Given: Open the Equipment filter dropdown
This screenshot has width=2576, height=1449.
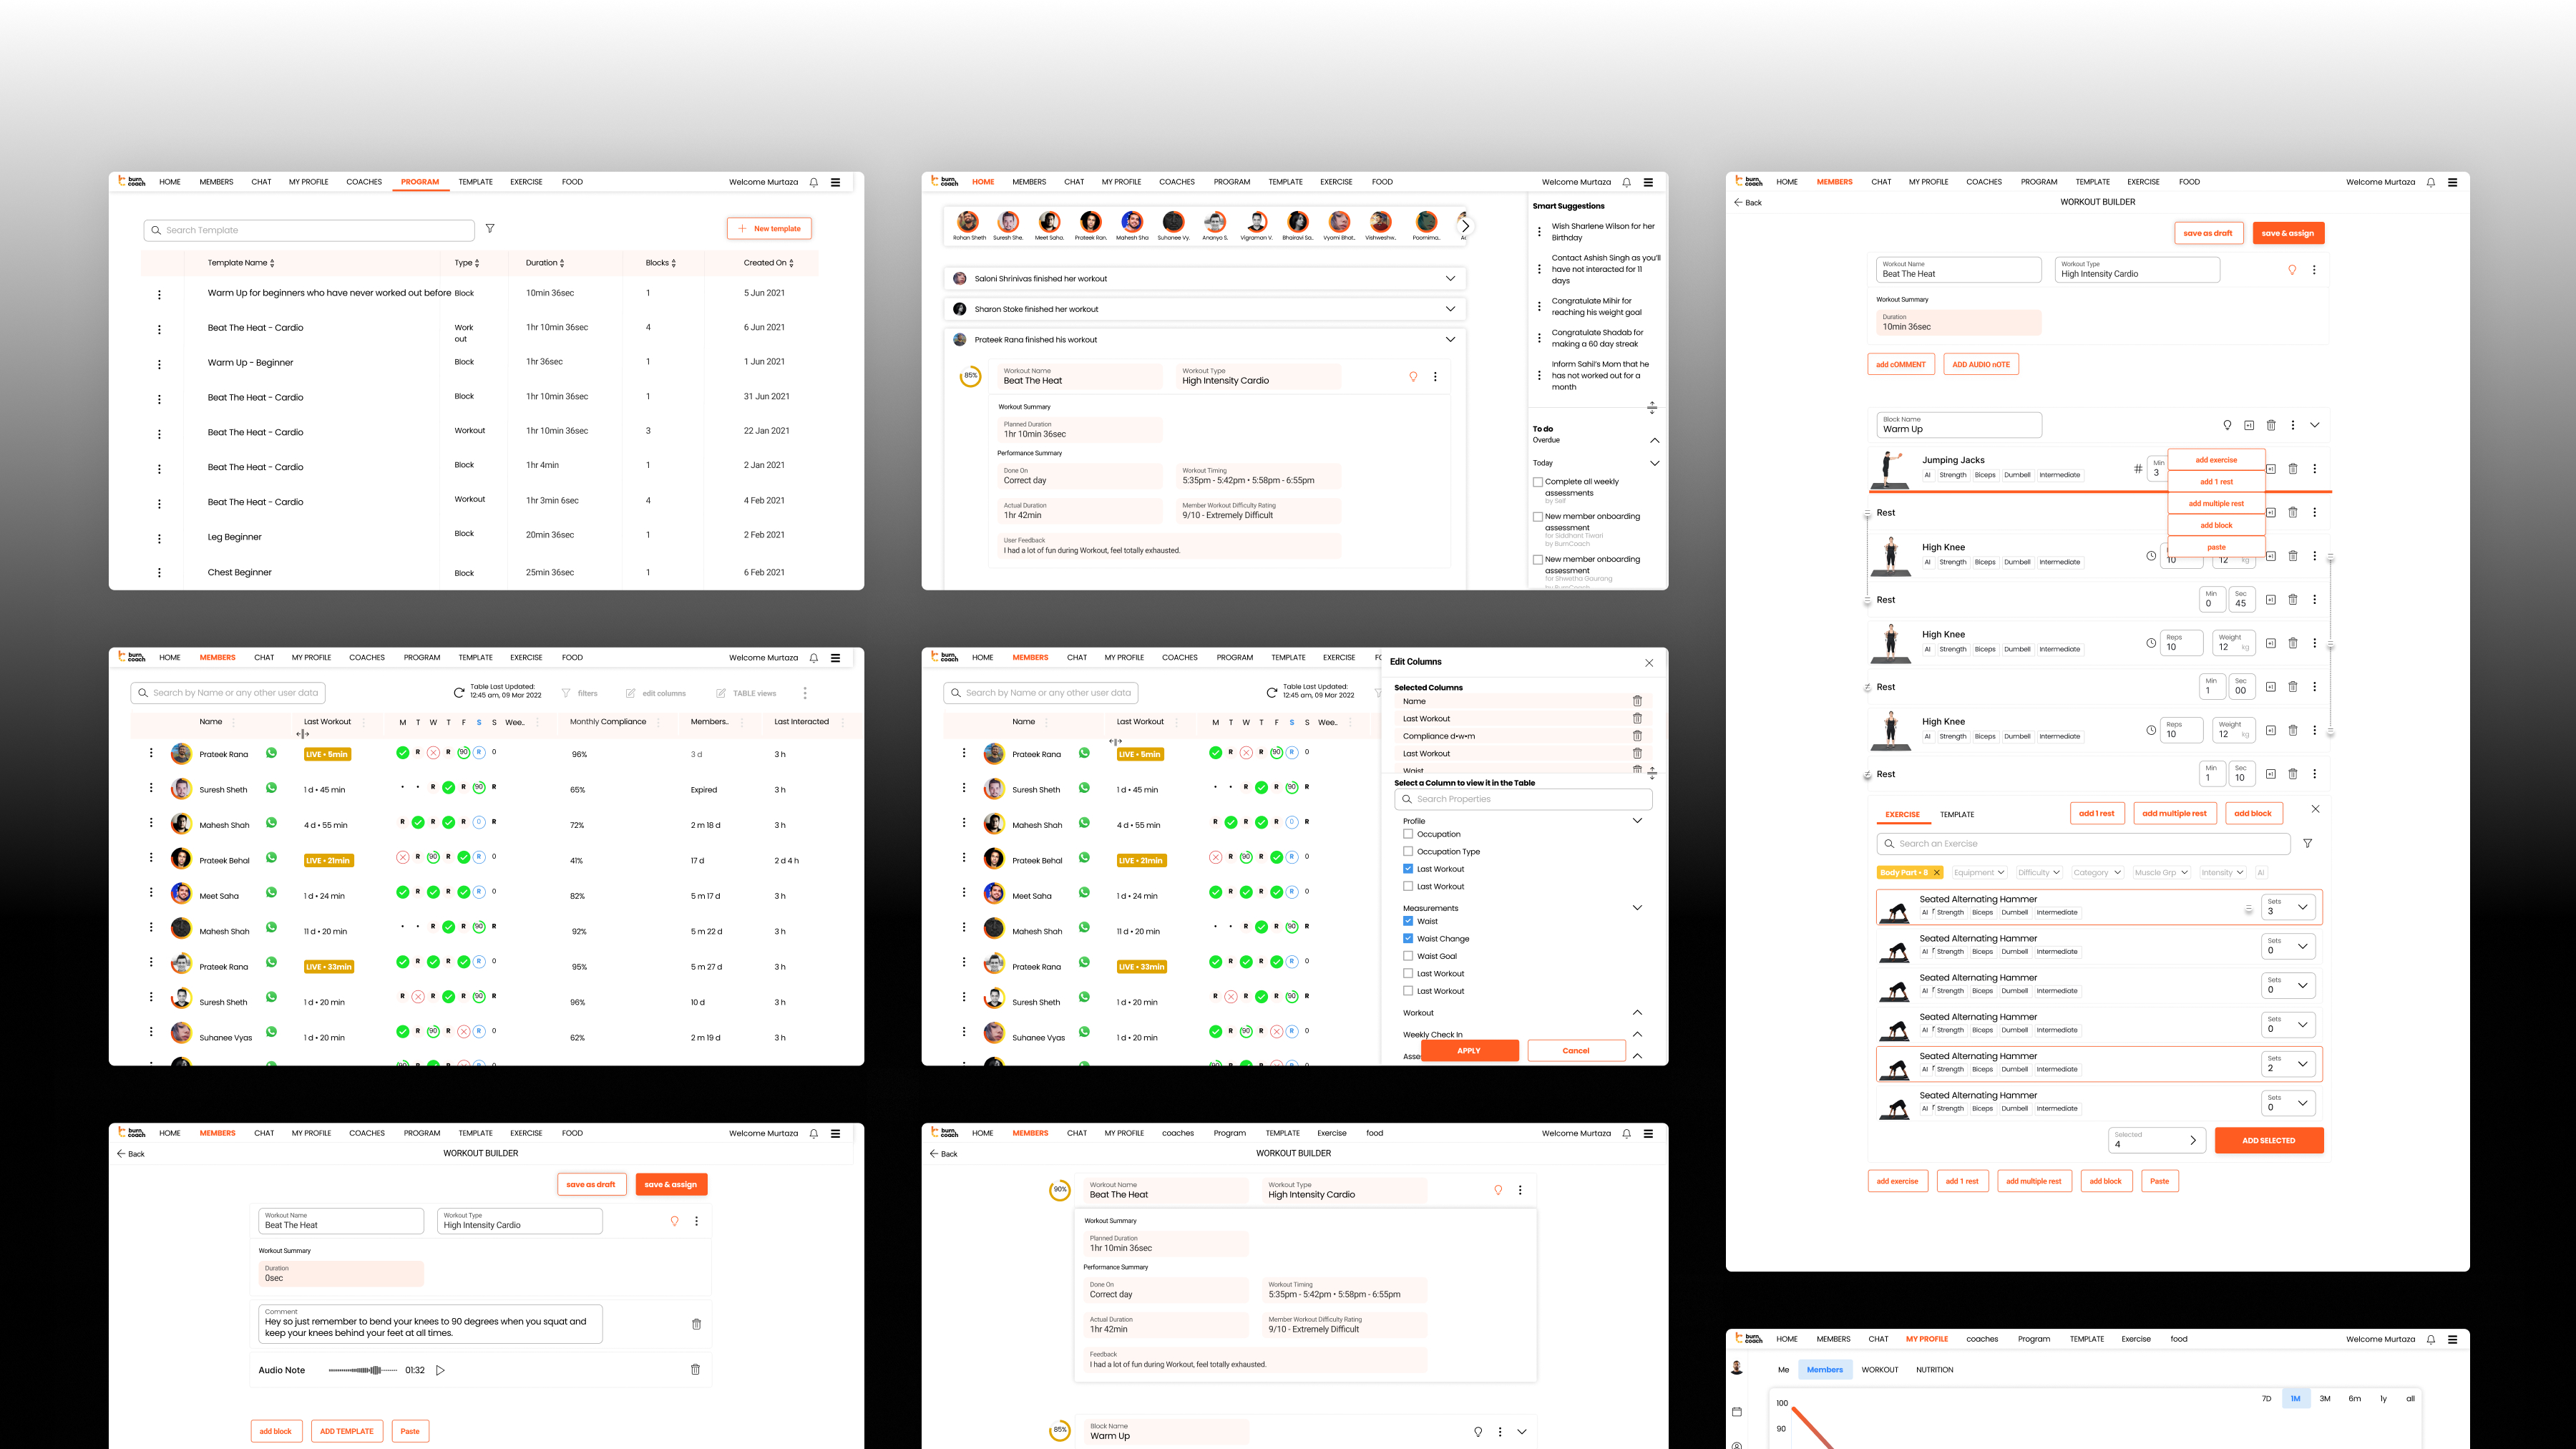Looking at the screenshot, I should point(1979,872).
